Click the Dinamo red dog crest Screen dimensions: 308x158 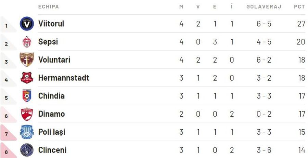point(27,114)
